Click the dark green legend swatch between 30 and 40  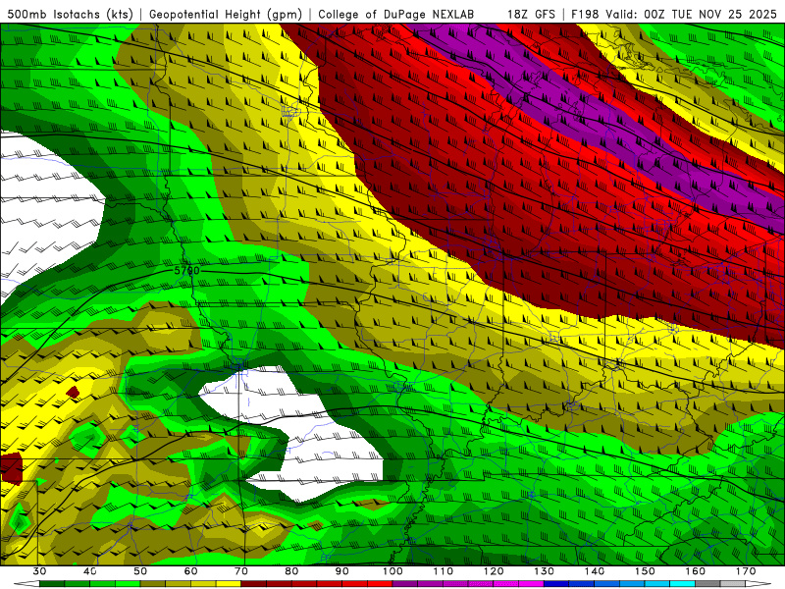pyautogui.click(x=52, y=584)
